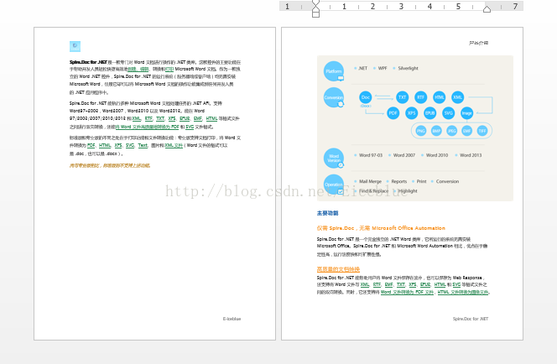
Task: Open the "Text" hyperlink on the first page
Action: [x=143, y=146]
